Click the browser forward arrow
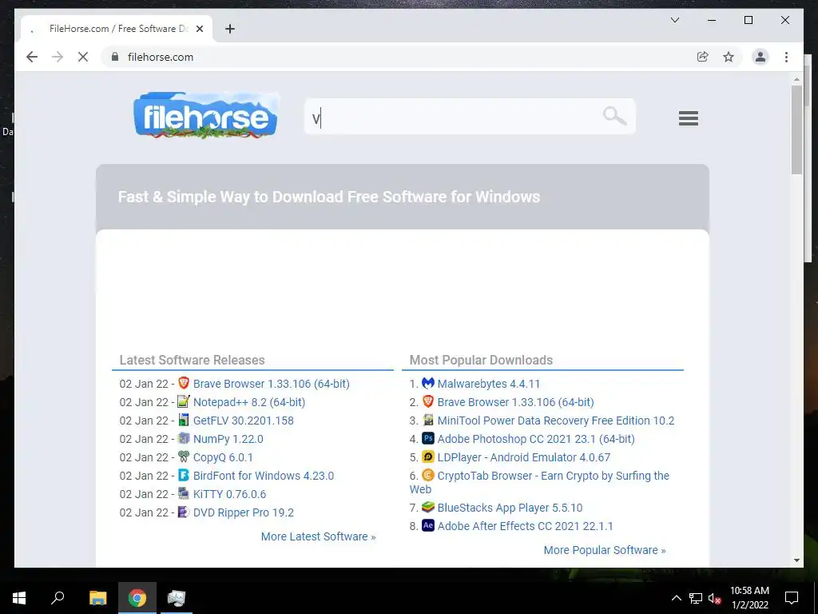 tap(58, 57)
